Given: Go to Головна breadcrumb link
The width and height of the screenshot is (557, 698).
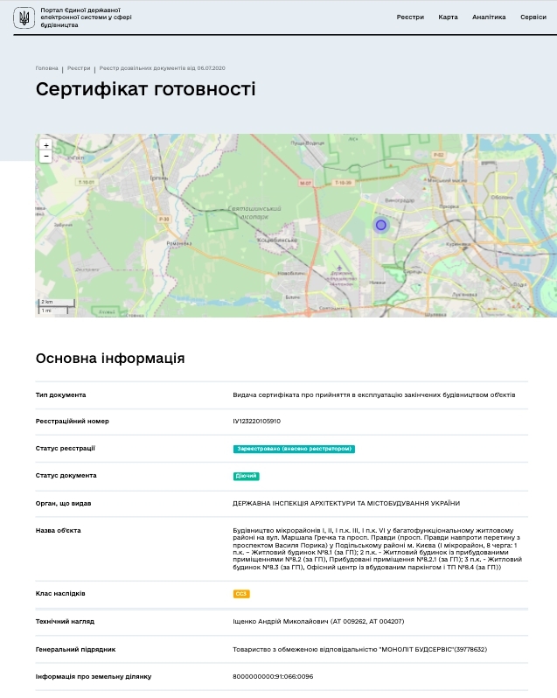Looking at the screenshot, I should pos(46,68).
